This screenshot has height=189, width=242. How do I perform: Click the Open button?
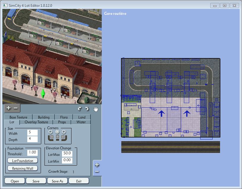[x=15, y=181]
